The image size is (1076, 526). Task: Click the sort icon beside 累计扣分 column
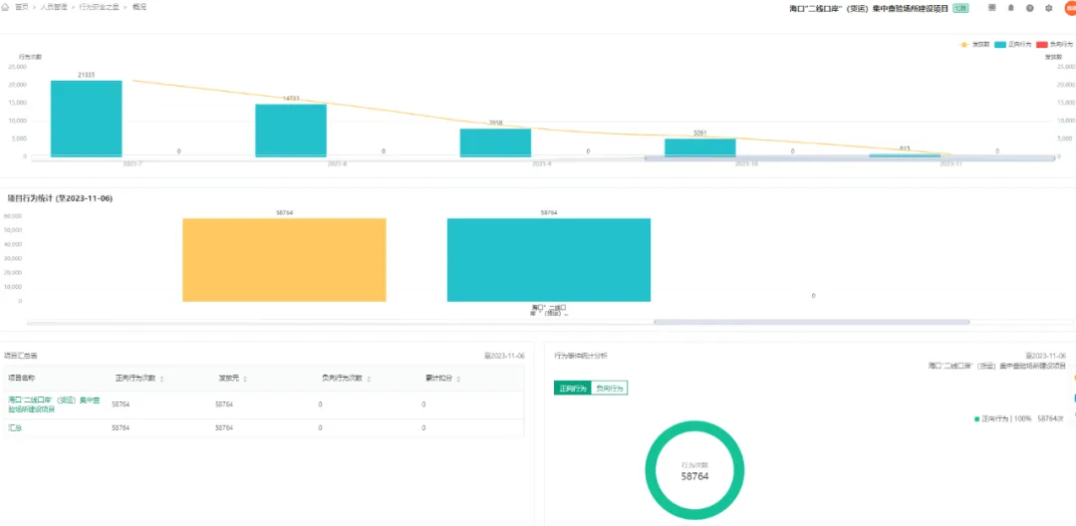(457, 379)
